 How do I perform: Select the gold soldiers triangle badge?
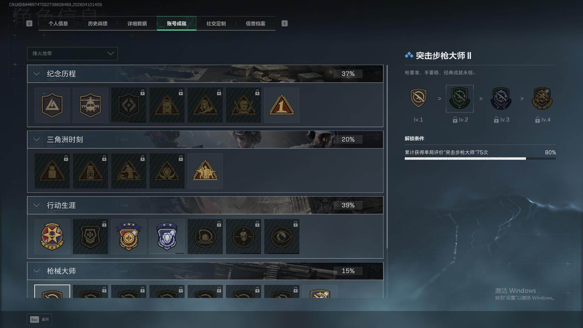pyautogui.click(x=205, y=171)
